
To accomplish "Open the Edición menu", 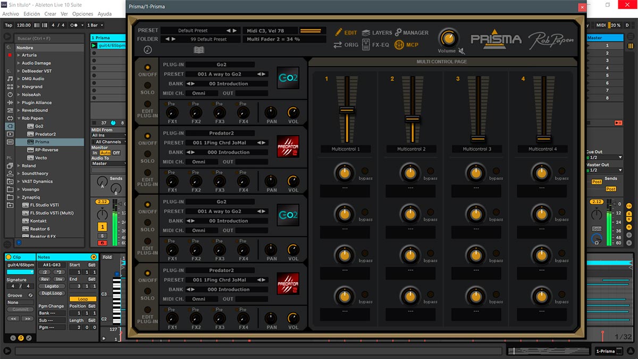I will click(32, 14).
